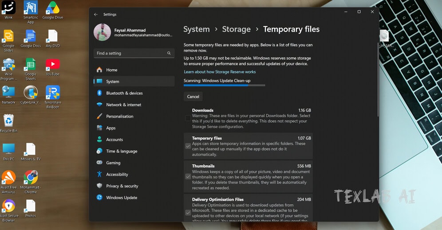The image size is (442, 230).
Task: Open the Smartcric App shortcut
Action: (x=31, y=12)
